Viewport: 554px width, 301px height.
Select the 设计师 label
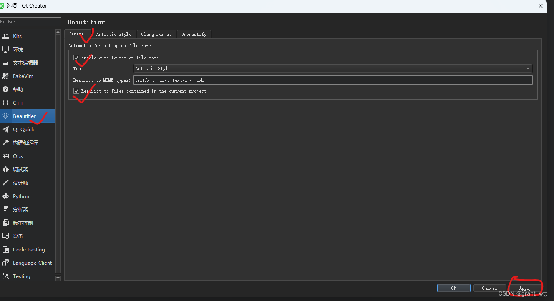[20, 183]
